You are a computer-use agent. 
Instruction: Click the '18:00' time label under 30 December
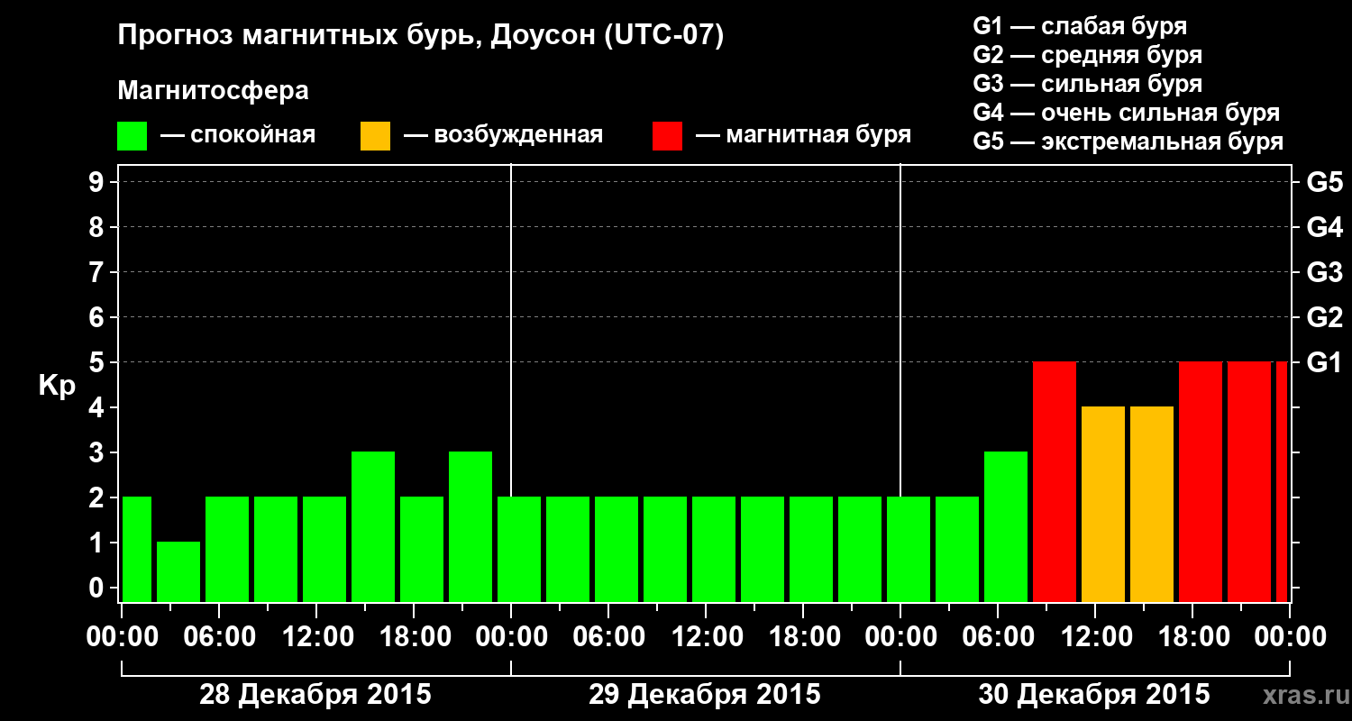(1192, 636)
